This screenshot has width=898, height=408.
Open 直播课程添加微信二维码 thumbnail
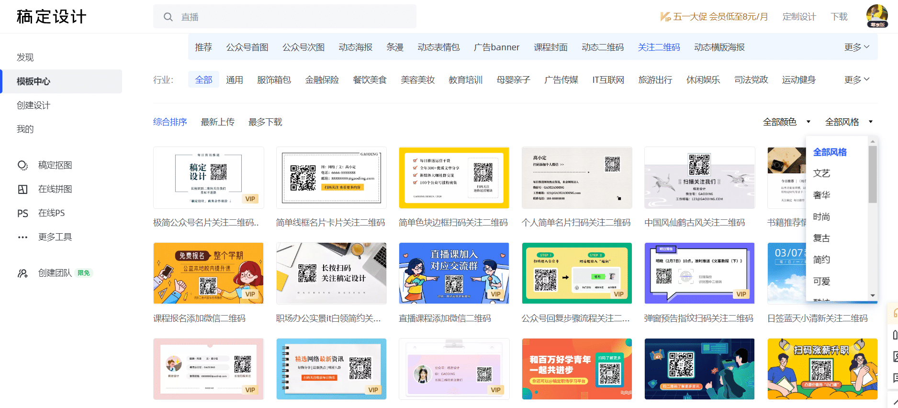(454, 273)
